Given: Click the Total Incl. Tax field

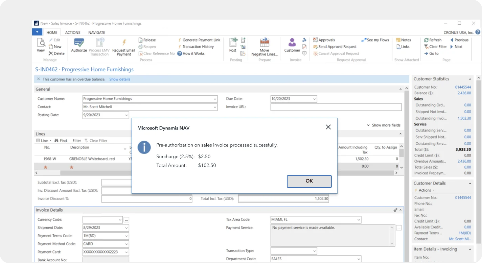Looking at the screenshot, I should coord(283,199).
